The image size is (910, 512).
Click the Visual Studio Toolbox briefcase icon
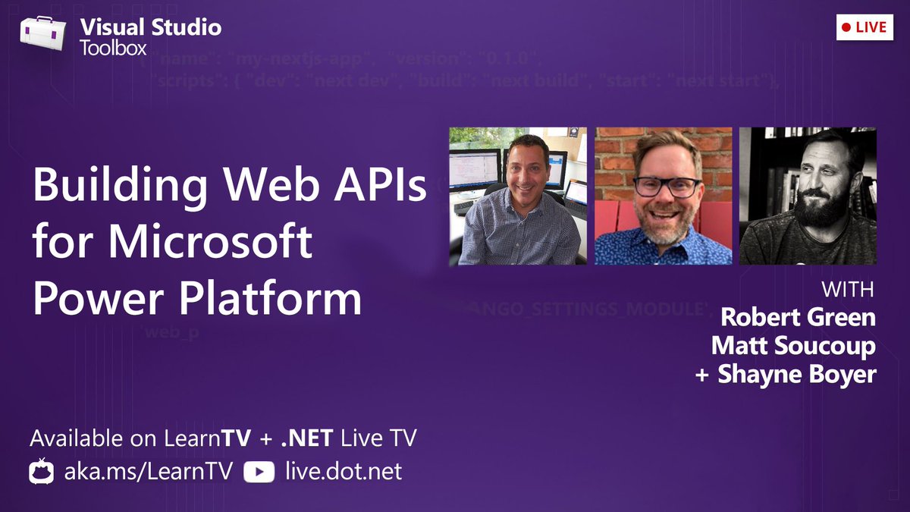42,34
